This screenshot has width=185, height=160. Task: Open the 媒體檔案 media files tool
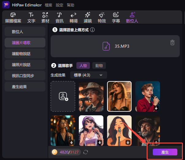click(x=13, y=18)
